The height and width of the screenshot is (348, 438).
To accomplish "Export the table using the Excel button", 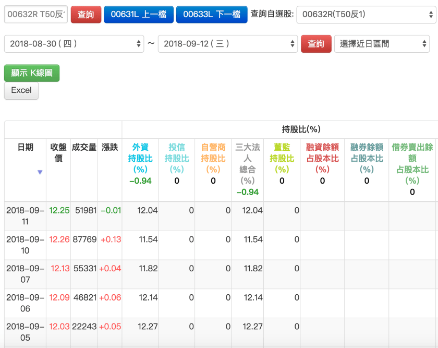I will [21, 91].
